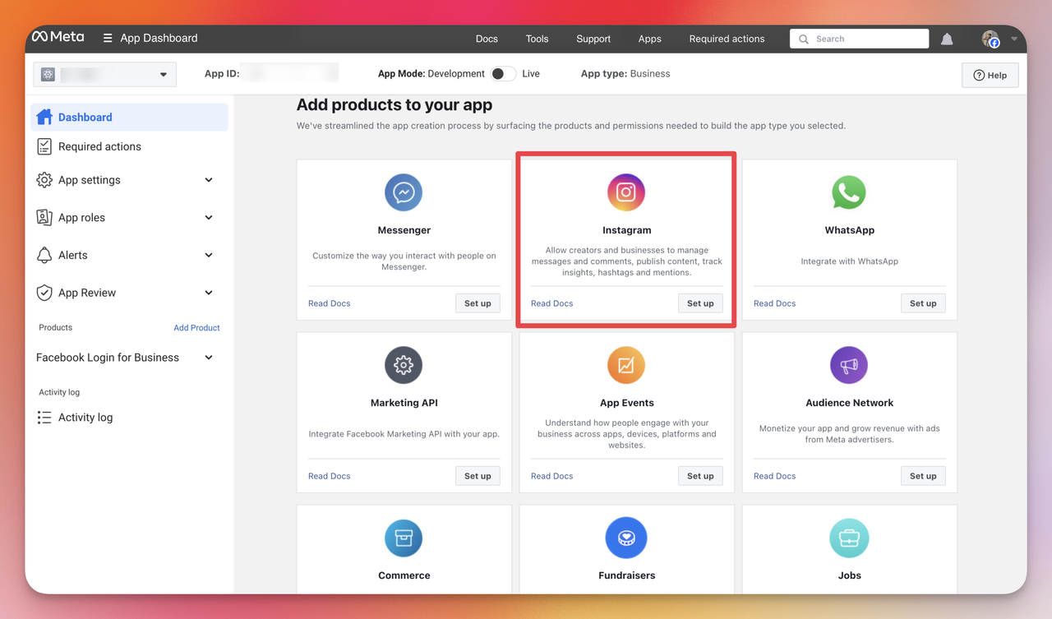Screen dimensions: 1052x619
Task: Open Docs in top navigation
Action: [487, 39]
